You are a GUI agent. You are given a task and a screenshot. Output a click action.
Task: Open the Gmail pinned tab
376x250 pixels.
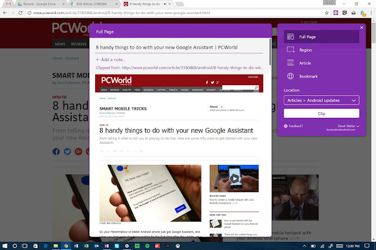(8, 4)
